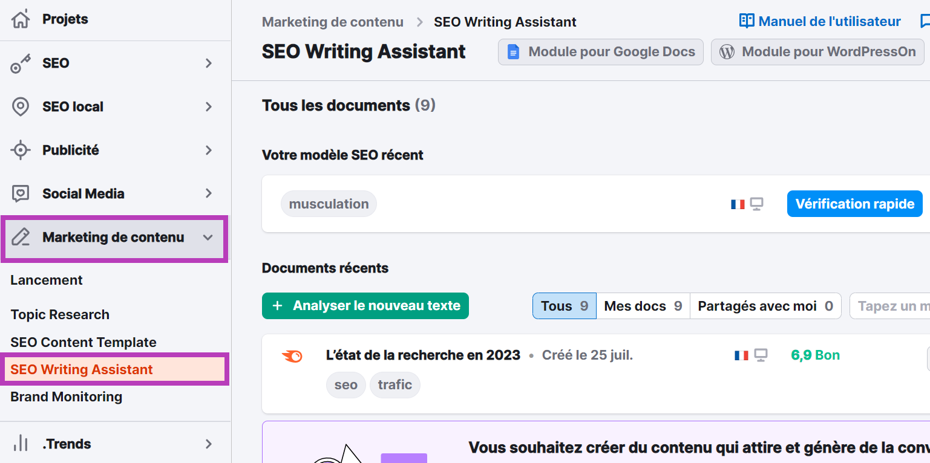Open SEO Content Template in the sidebar
The width and height of the screenshot is (930, 463).
coord(84,343)
